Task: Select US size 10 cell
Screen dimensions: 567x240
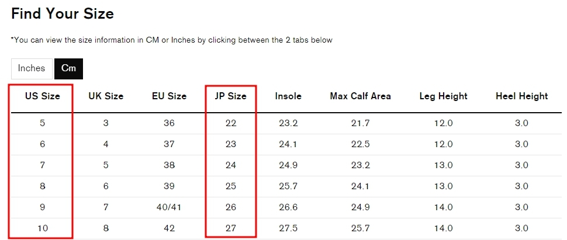Action: pos(42,228)
